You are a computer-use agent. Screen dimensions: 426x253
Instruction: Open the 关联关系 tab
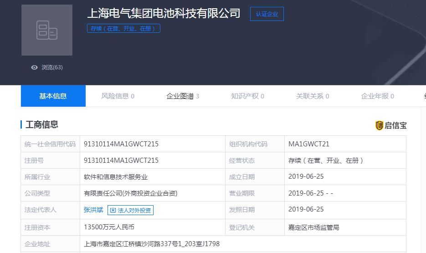pos(313,96)
